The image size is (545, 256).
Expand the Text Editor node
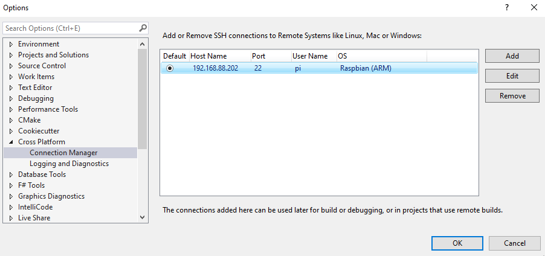click(11, 88)
